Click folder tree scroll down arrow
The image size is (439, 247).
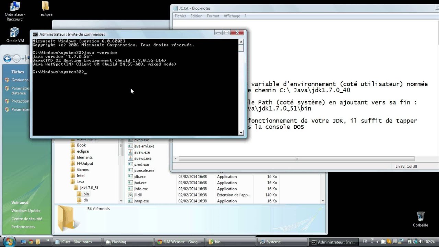121,201
